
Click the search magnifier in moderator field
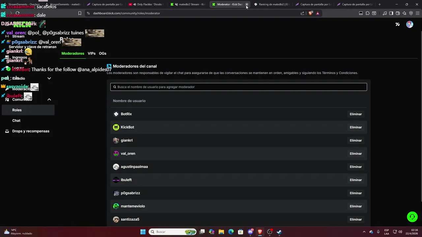coord(115,87)
